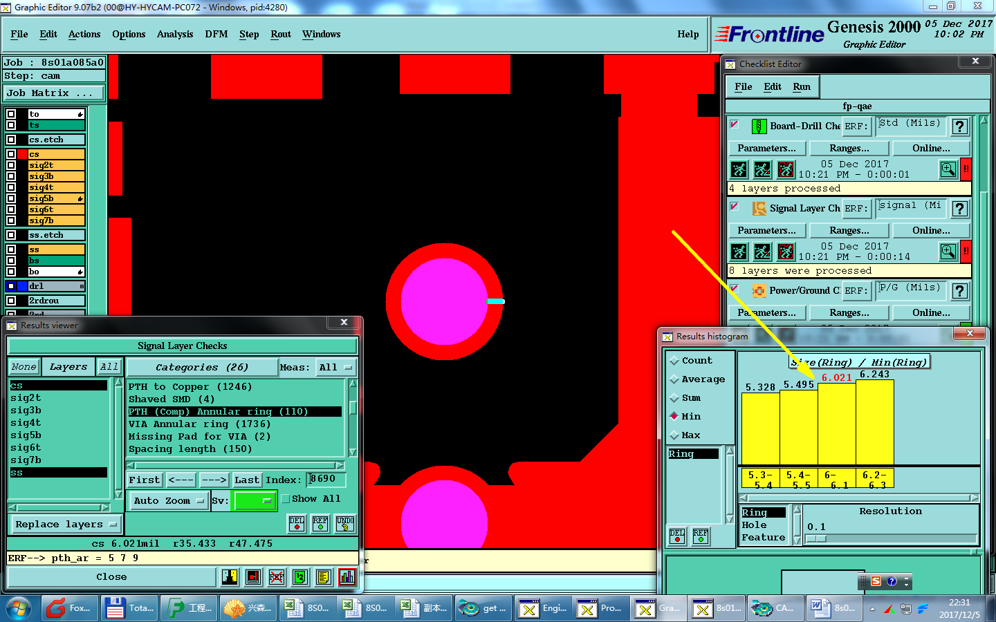Click red-outlined runner icon in Board-Drill check
996x622 pixels.
coord(786,169)
